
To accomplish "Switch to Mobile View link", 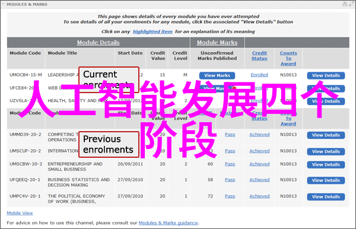I will point(20,213).
